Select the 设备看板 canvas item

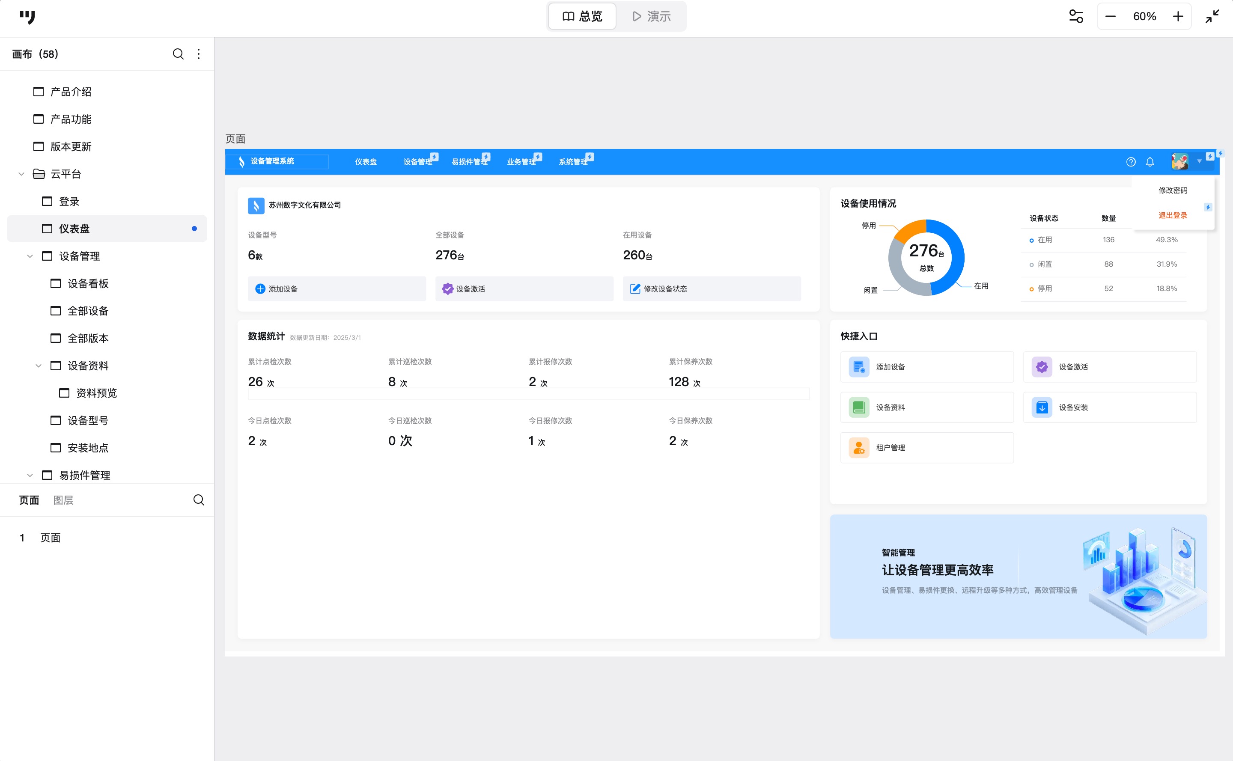(x=88, y=284)
